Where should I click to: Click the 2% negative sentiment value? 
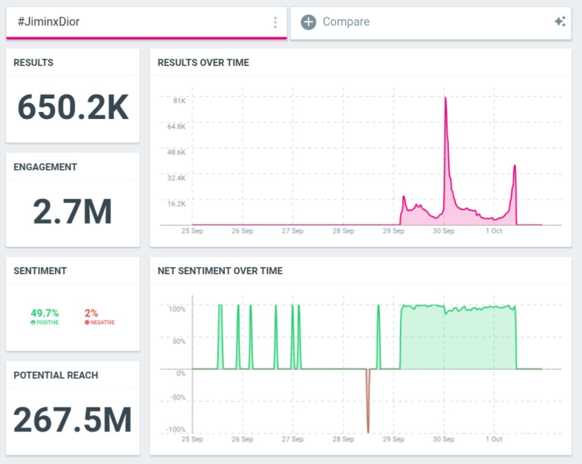click(91, 313)
